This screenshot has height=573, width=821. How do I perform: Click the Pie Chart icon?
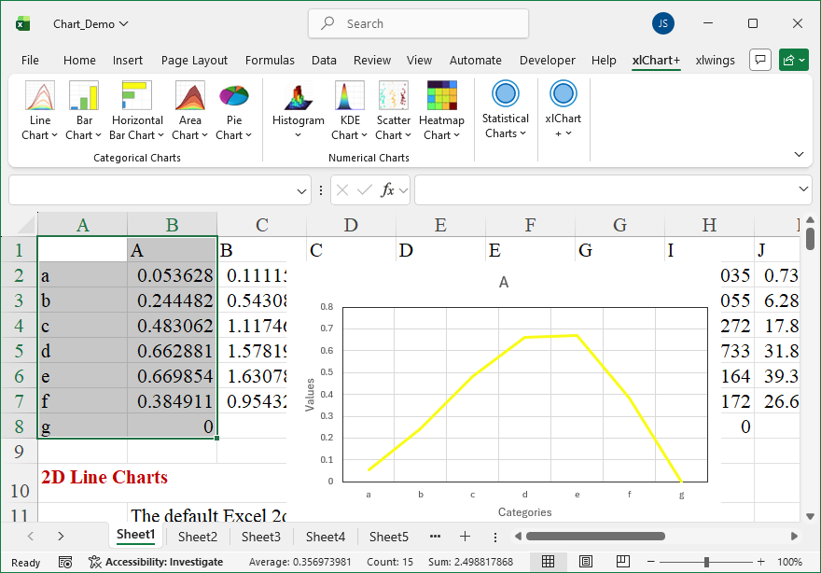pos(233,97)
